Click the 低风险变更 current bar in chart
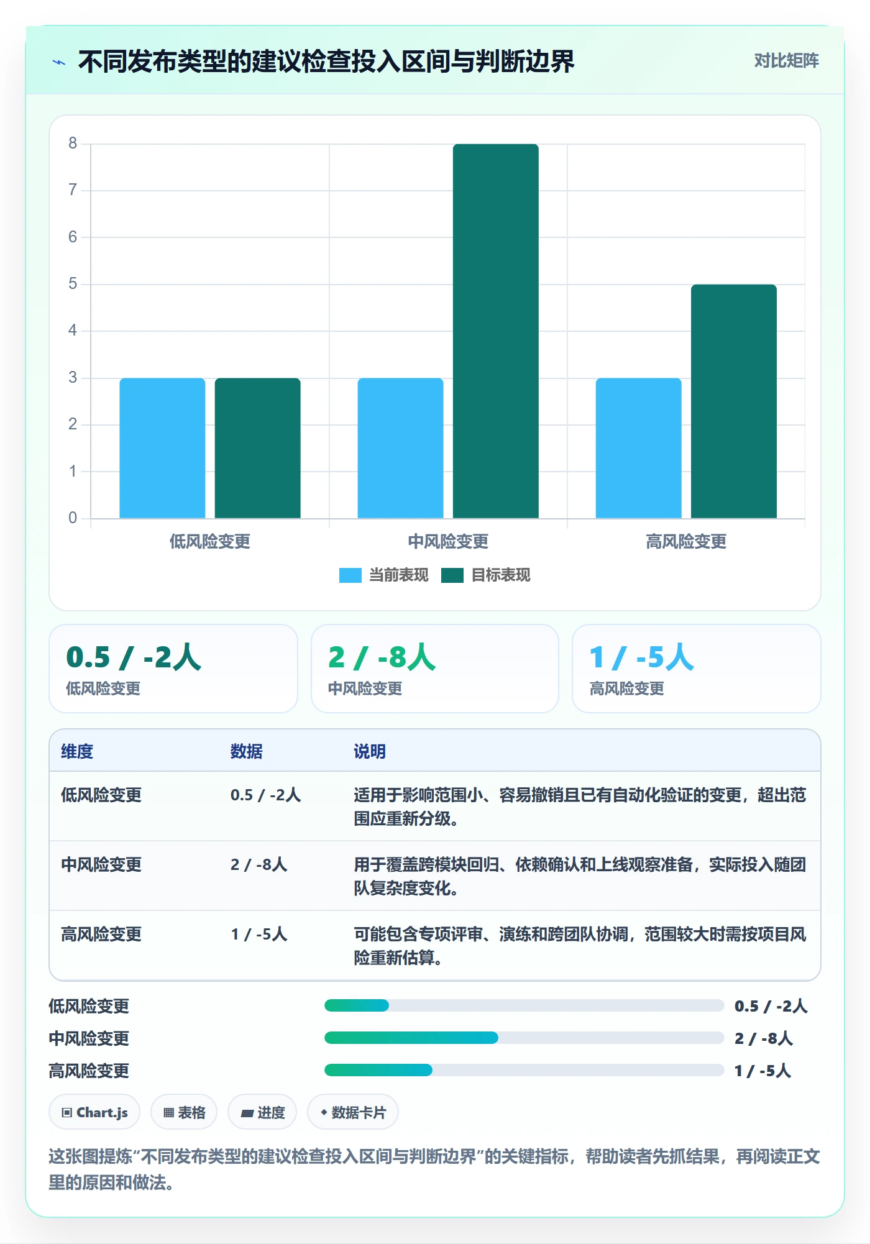 coord(162,448)
